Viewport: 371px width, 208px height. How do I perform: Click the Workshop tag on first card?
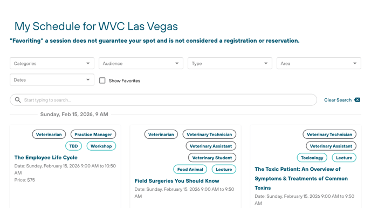101,146
